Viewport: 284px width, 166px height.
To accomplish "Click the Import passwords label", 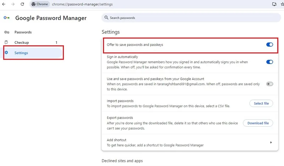I will [x=120, y=101].
